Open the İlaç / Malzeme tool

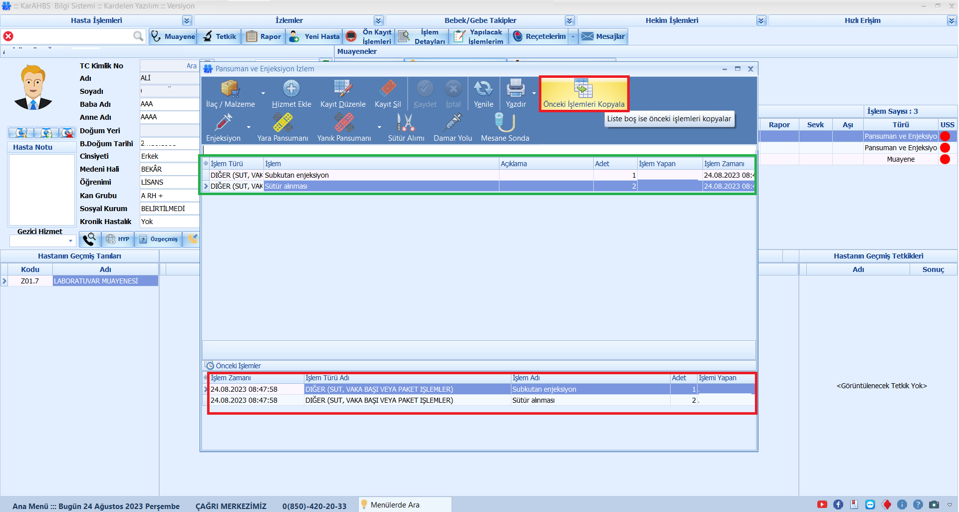click(x=230, y=94)
